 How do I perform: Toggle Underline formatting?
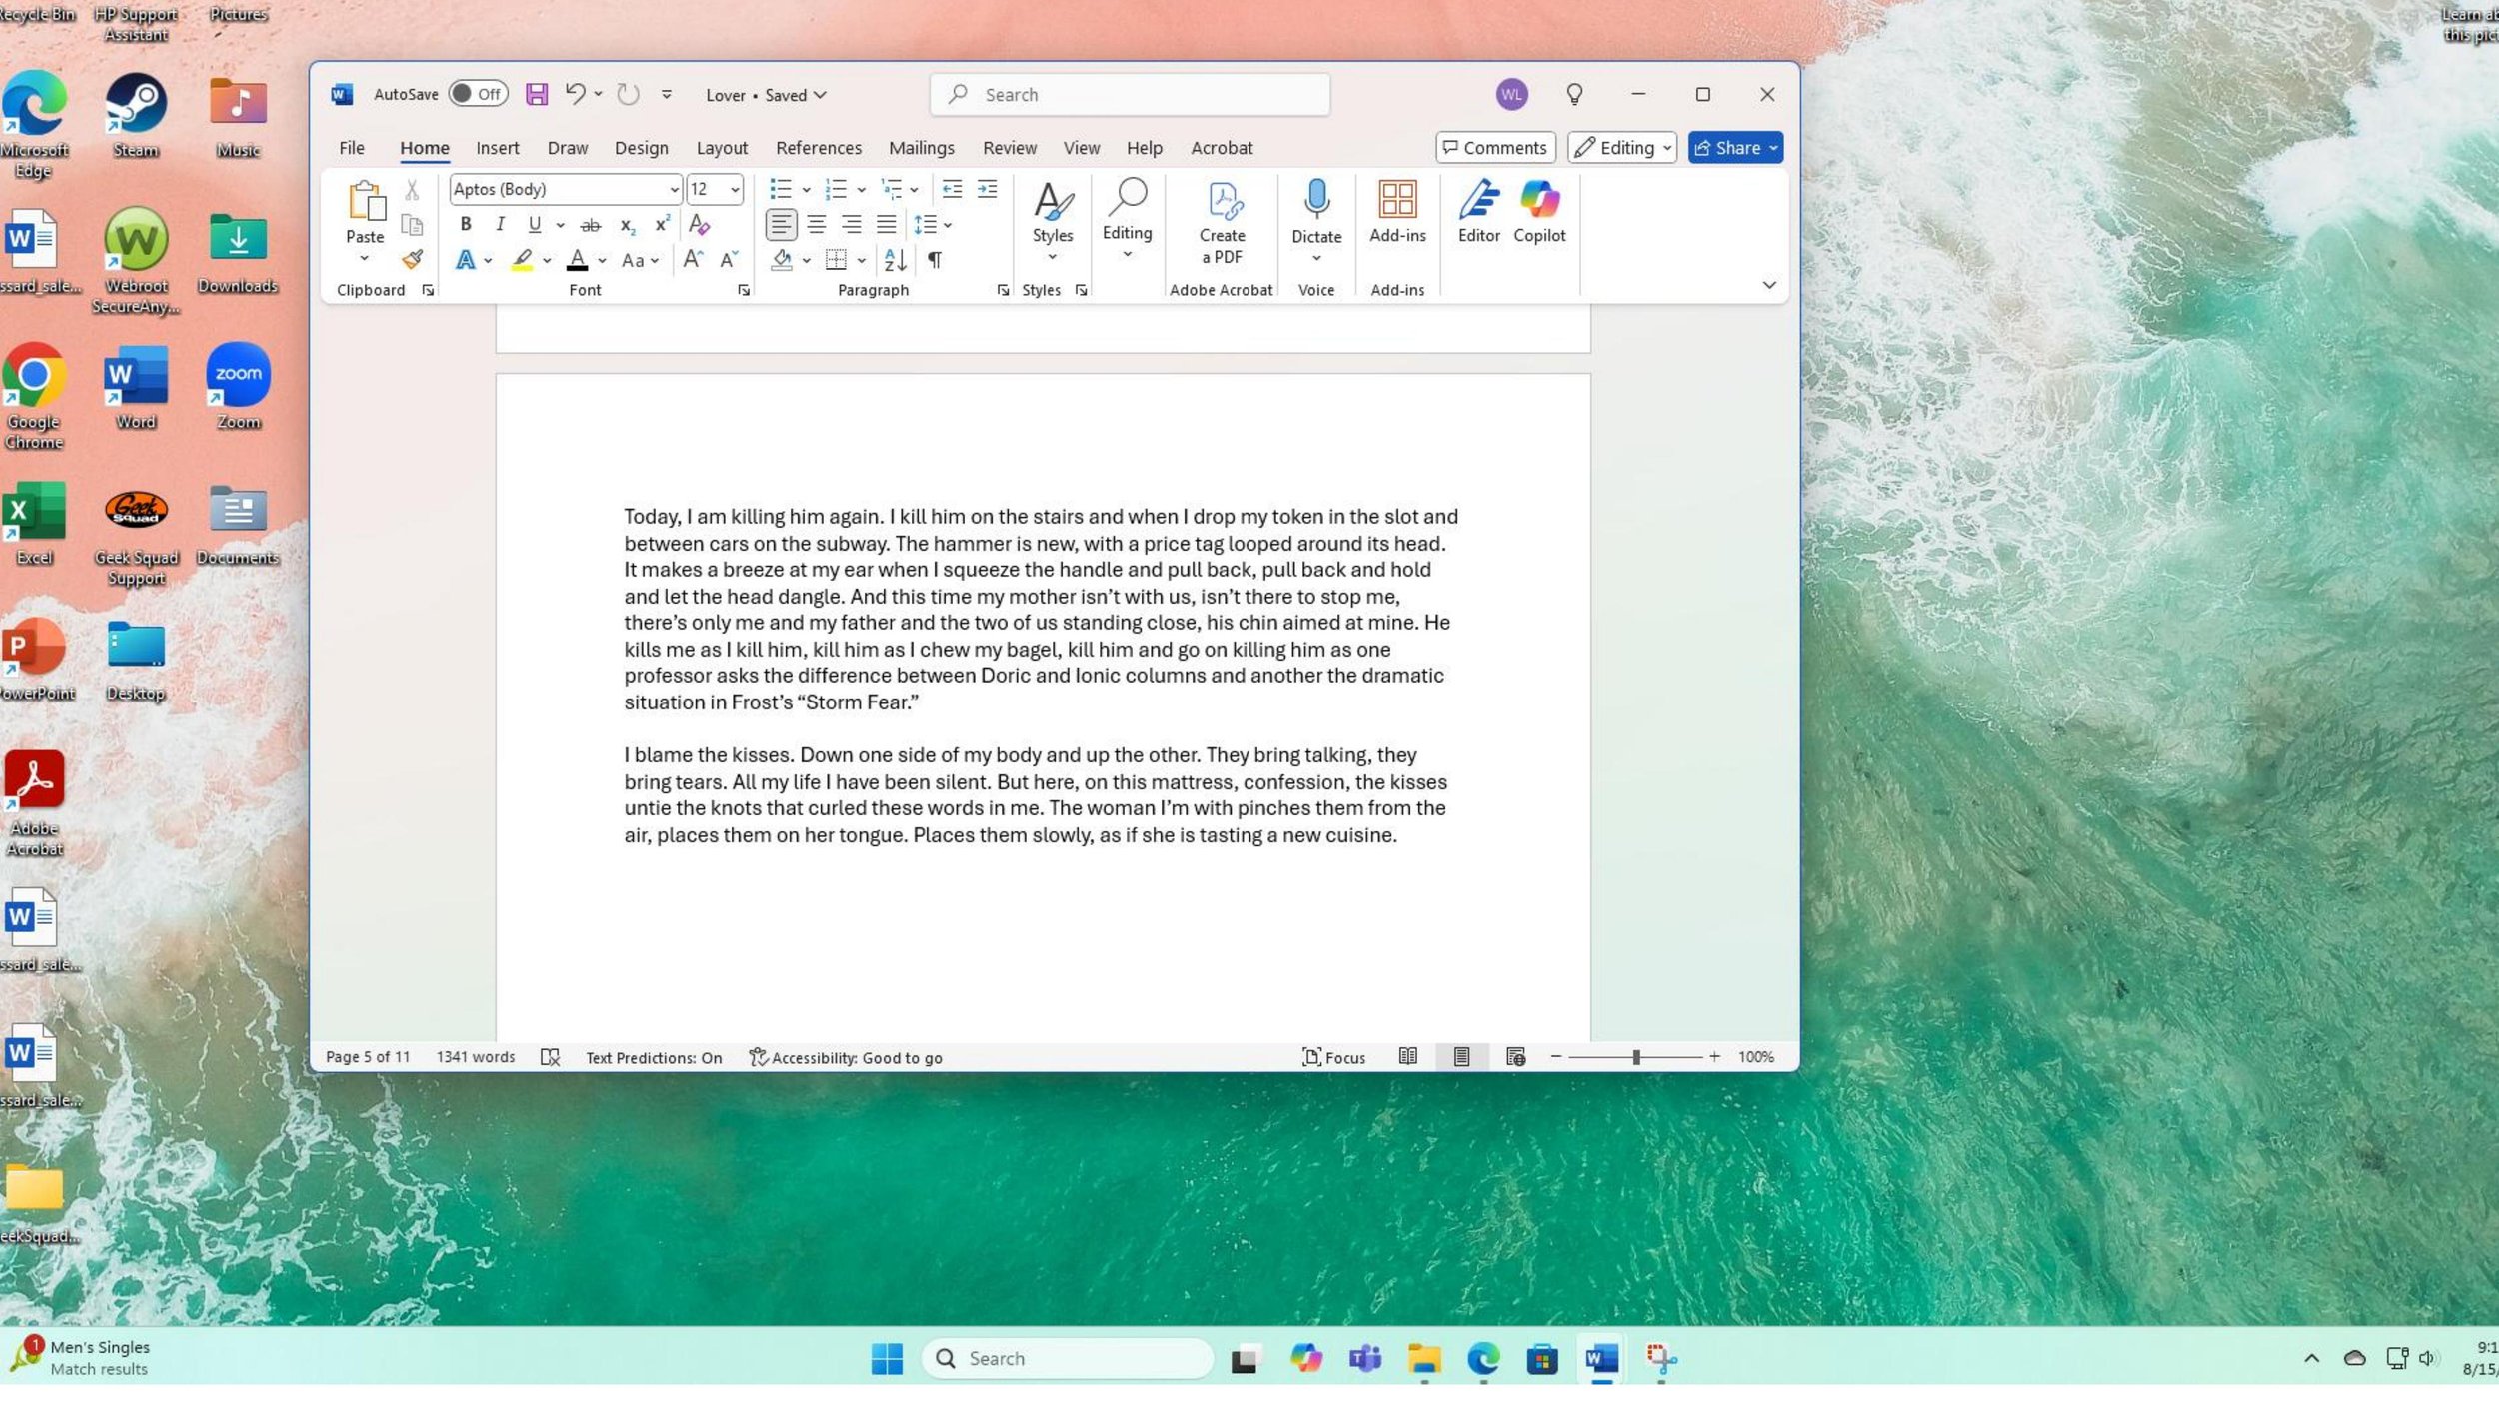(x=535, y=225)
